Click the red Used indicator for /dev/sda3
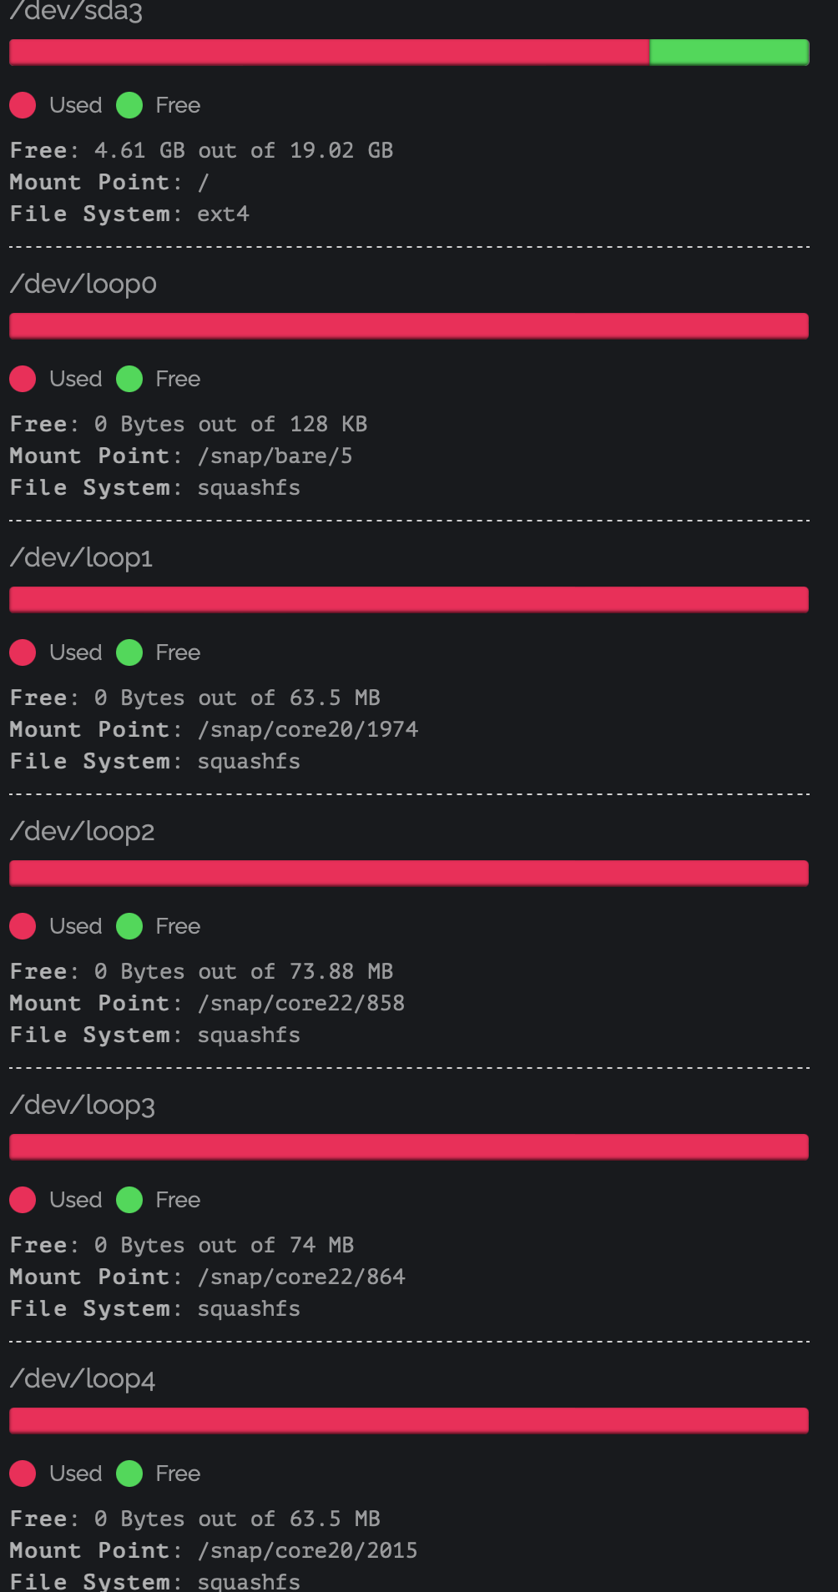Screen dimensions: 838x1592 click(x=23, y=105)
